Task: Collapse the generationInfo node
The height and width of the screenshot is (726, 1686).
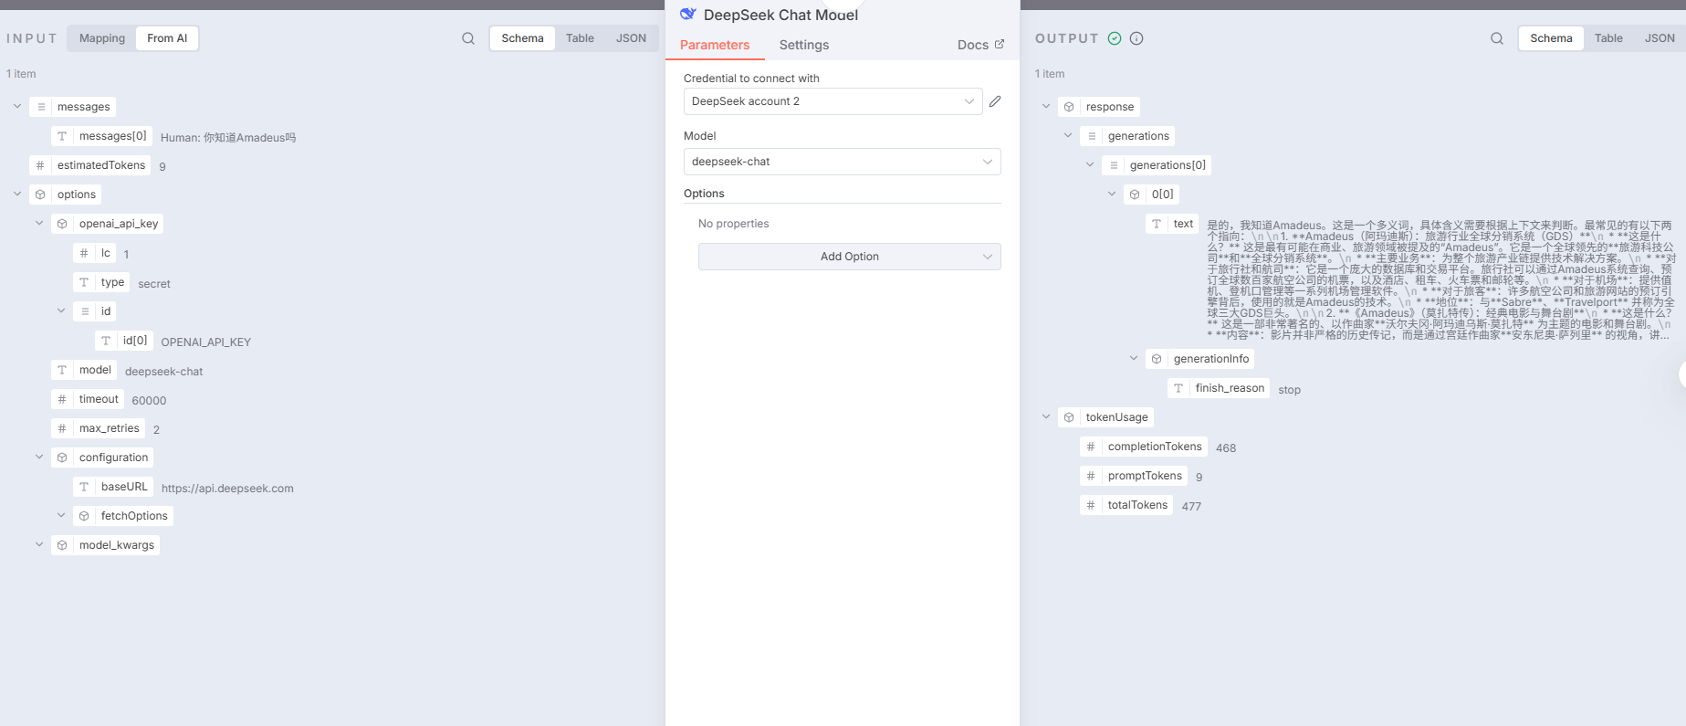Action: pos(1134,359)
